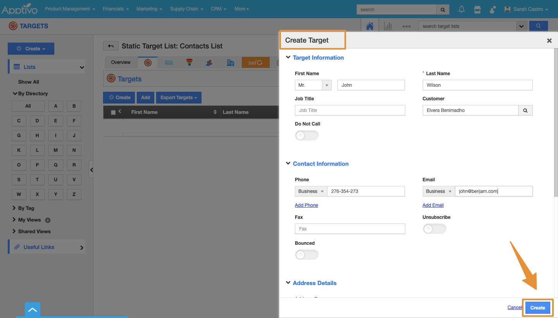Viewport: 558px width, 318px height.
Task: Click the Create button in dialog footer
Action: (x=537, y=308)
